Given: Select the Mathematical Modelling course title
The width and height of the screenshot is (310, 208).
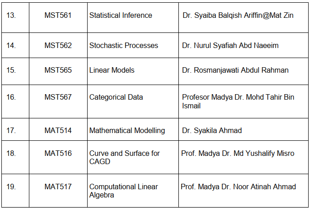Looking at the screenshot, I should click(x=127, y=130).
